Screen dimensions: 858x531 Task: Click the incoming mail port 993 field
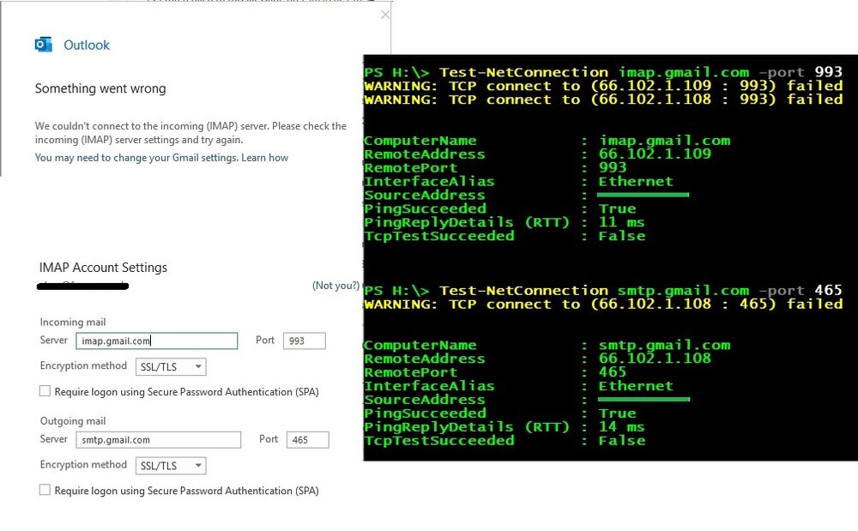point(305,341)
